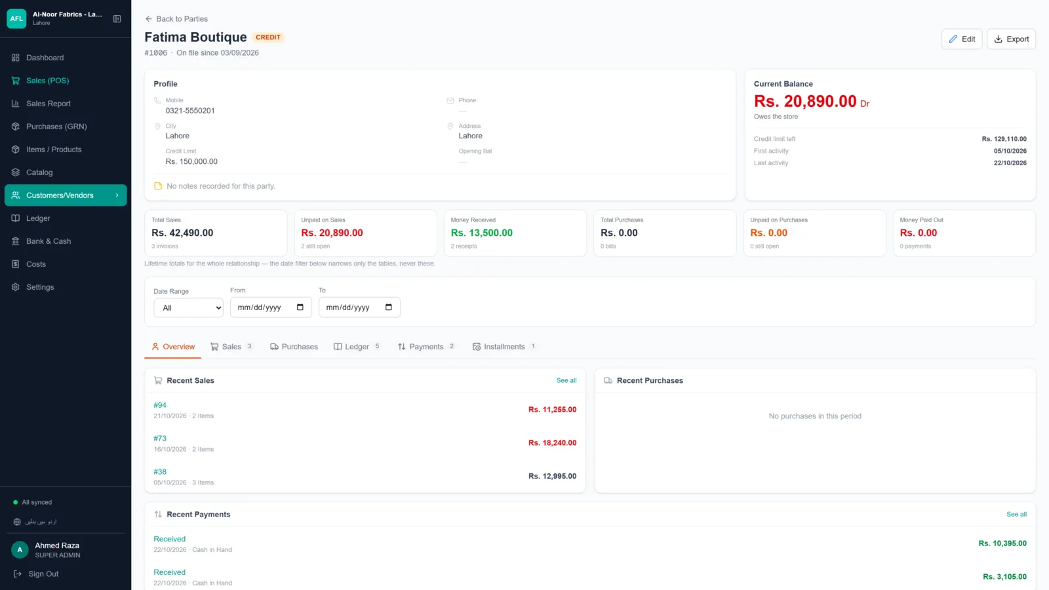The height and width of the screenshot is (590, 1049).
Task: Open Dashboard from sidebar
Action: 66,58
